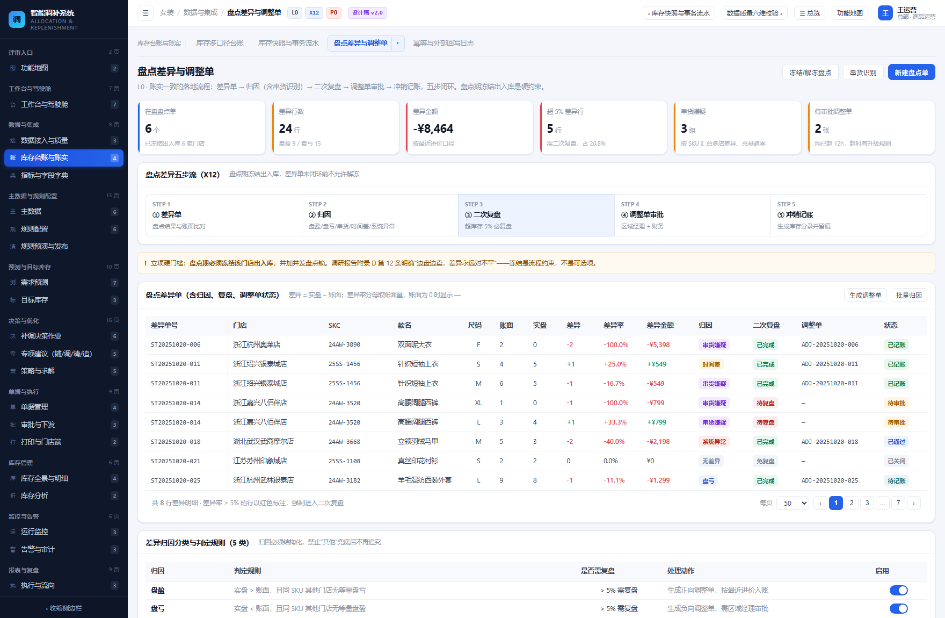This screenshot has width=945, height=618.
Task: Open the page size 50 dropdown
Action: 793,503
